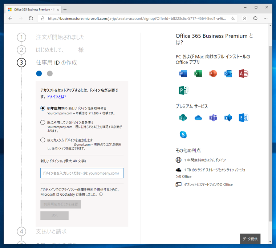
Task: Click the データ提供 button
Action: [250, 239]
